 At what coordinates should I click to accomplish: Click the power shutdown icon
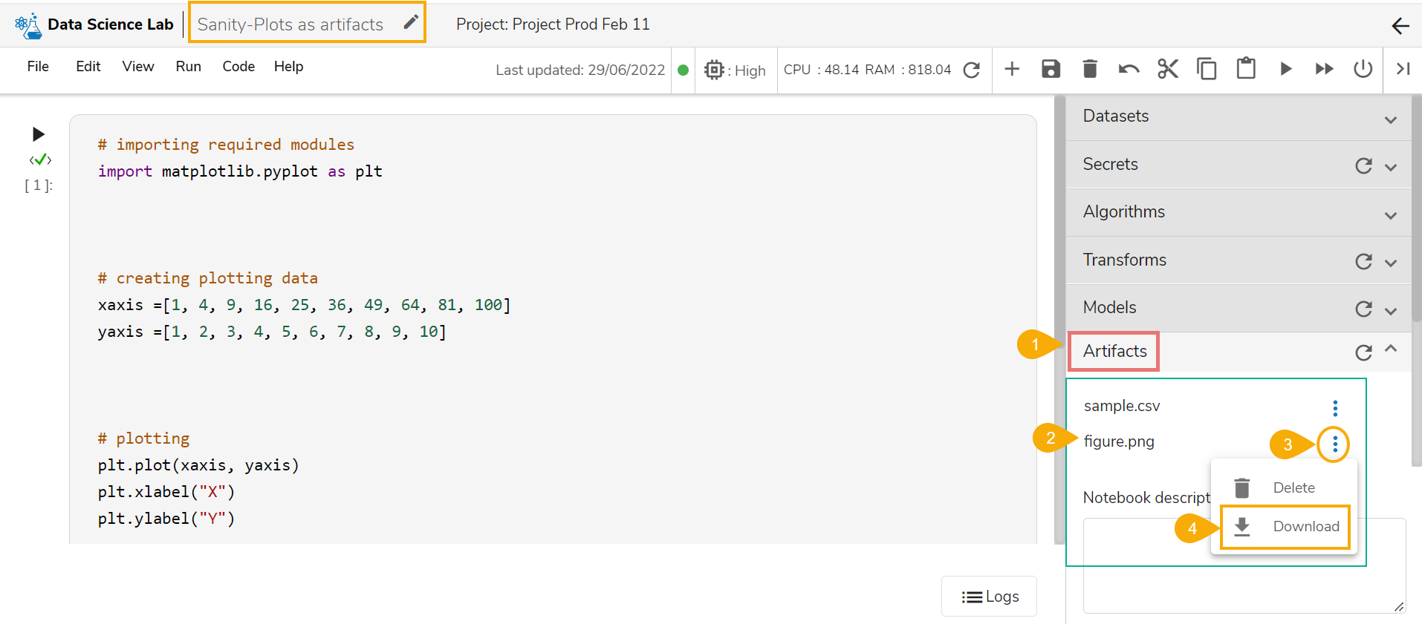1363,69
